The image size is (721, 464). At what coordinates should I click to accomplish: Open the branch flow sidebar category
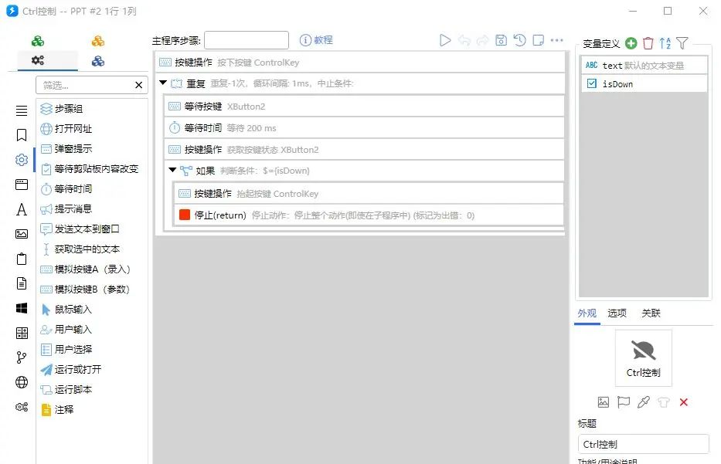[x=22, y=357]
